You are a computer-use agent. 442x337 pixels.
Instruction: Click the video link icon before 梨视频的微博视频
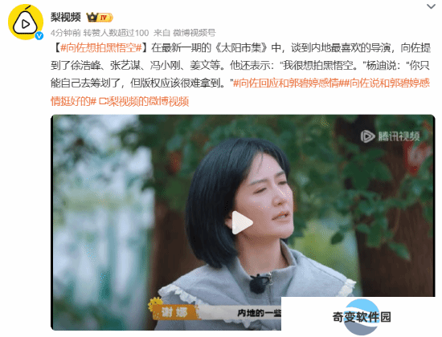click(x=103, y=101)
